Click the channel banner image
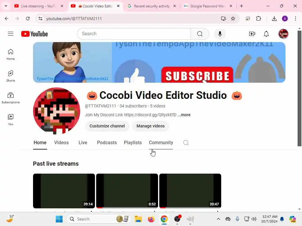 [159, 62]
